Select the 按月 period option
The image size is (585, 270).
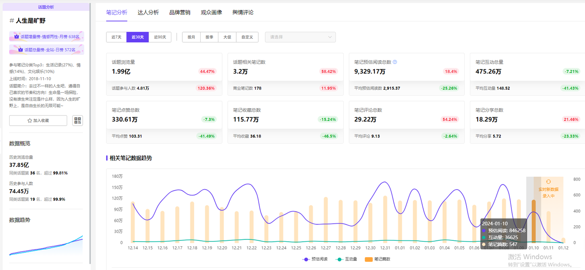pyautogui.click(x=191, y=37)
